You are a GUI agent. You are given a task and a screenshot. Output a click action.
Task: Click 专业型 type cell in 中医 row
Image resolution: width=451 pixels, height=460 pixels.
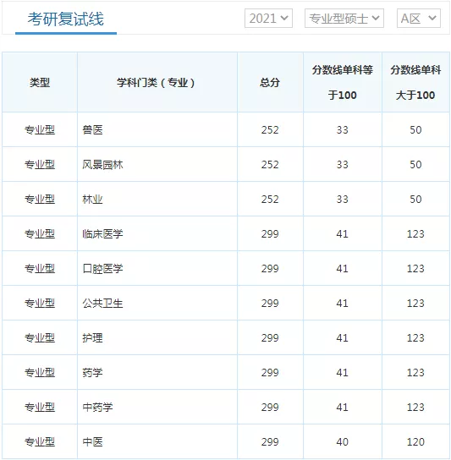pos(40,441)
